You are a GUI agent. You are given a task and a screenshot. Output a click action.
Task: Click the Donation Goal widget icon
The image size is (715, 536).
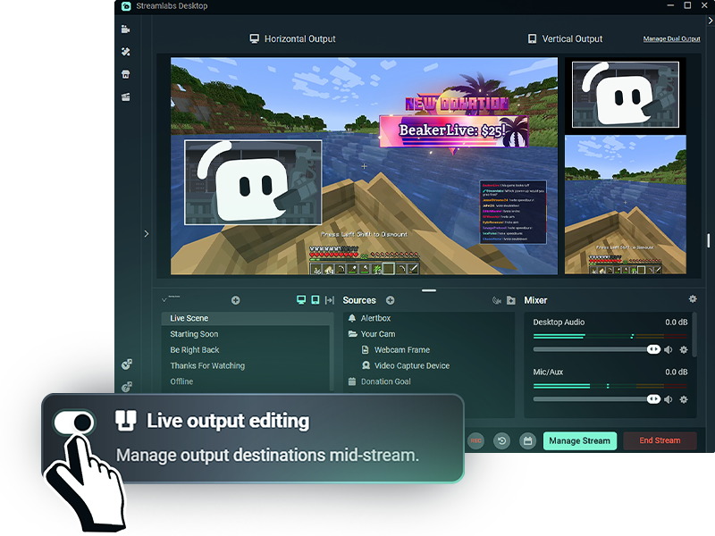(352, 381)
